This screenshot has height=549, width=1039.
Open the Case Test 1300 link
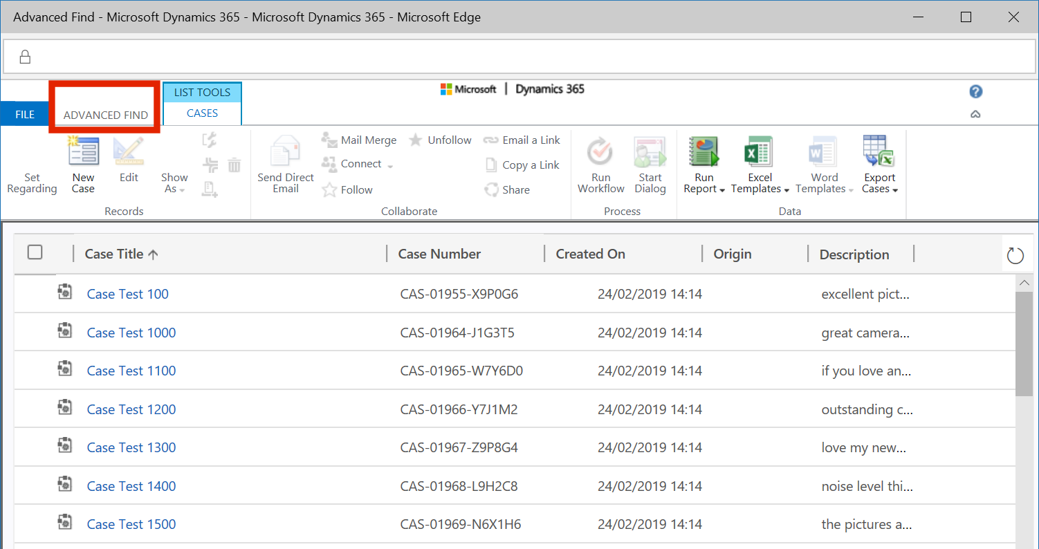tap(131, 447)
